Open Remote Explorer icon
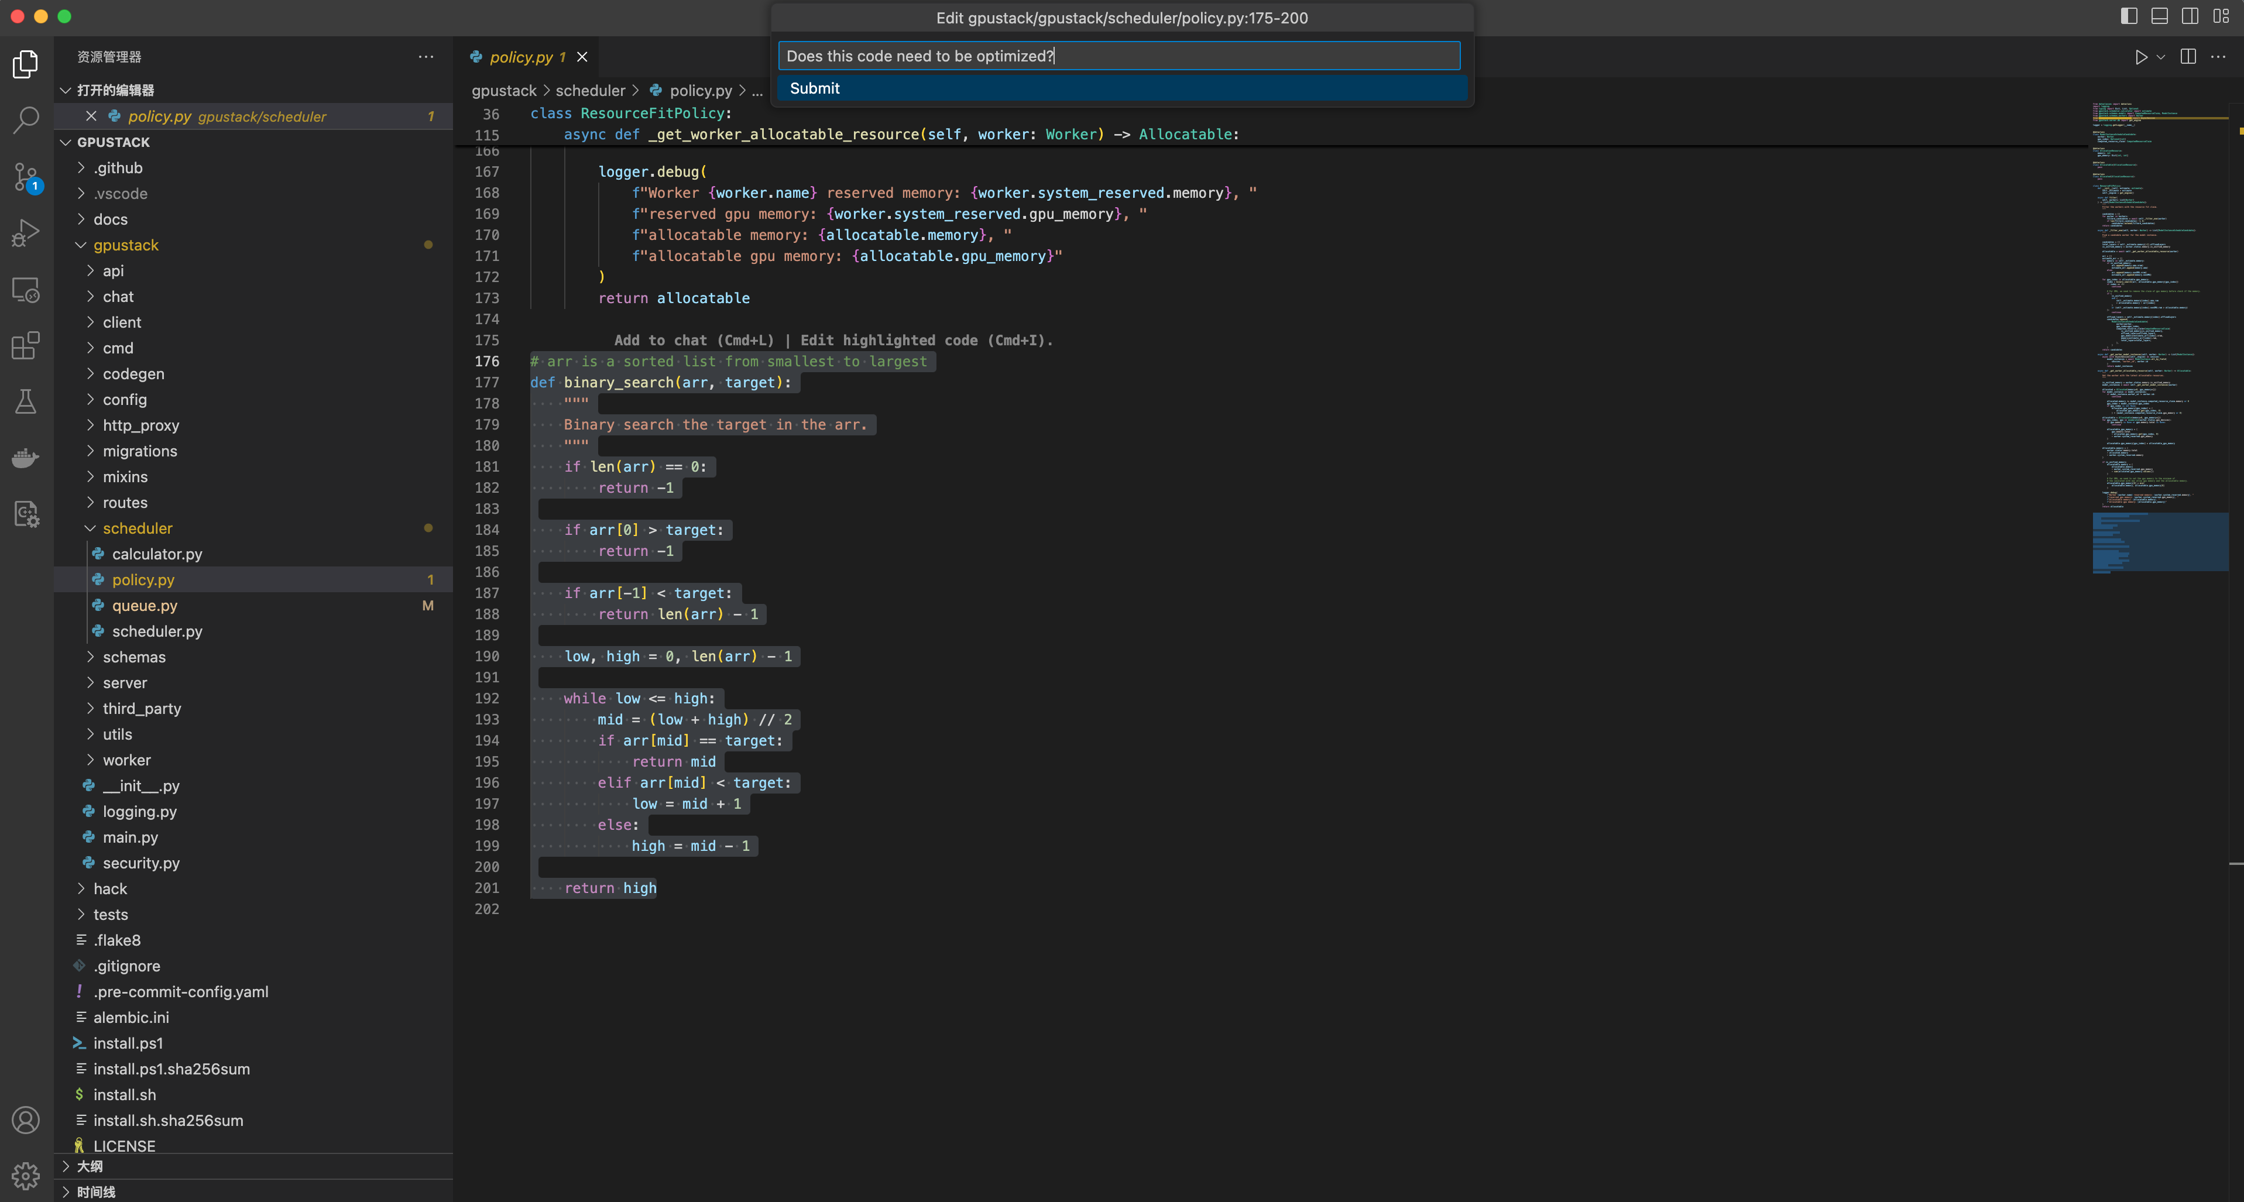 (26, 290)
